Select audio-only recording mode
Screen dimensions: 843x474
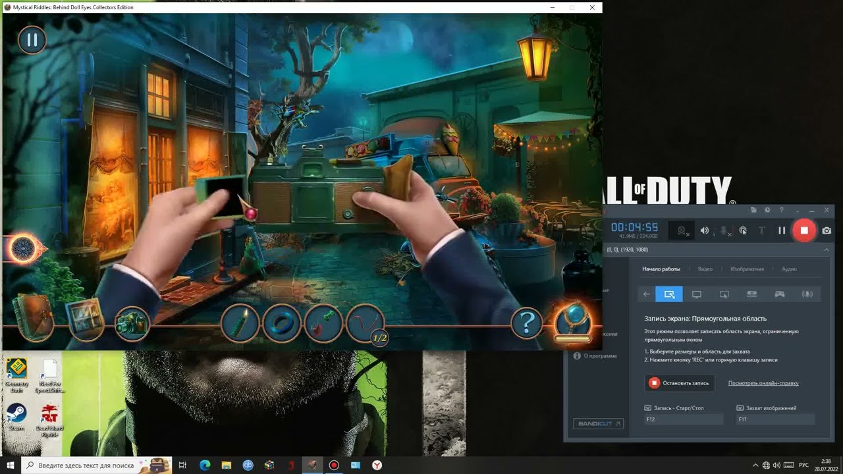[807, 294]
